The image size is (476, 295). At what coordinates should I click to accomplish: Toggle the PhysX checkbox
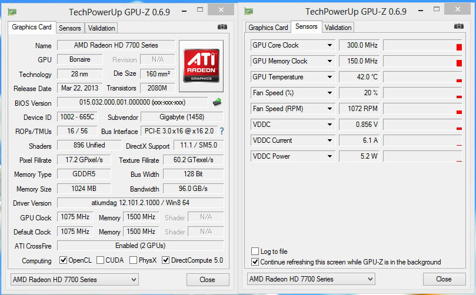pyautogui.click(x=133, y=260)
